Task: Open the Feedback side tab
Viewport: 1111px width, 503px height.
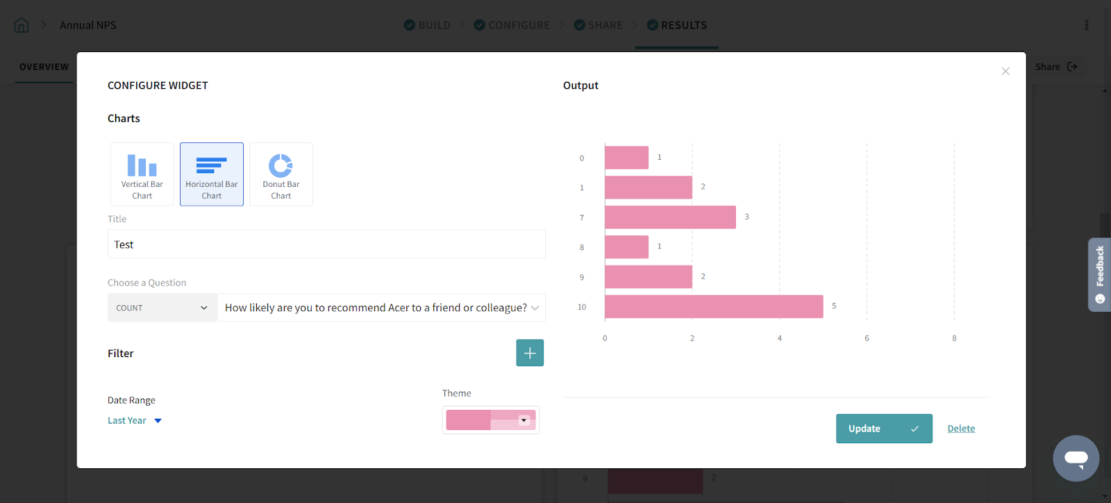Action: (1099, 274)
